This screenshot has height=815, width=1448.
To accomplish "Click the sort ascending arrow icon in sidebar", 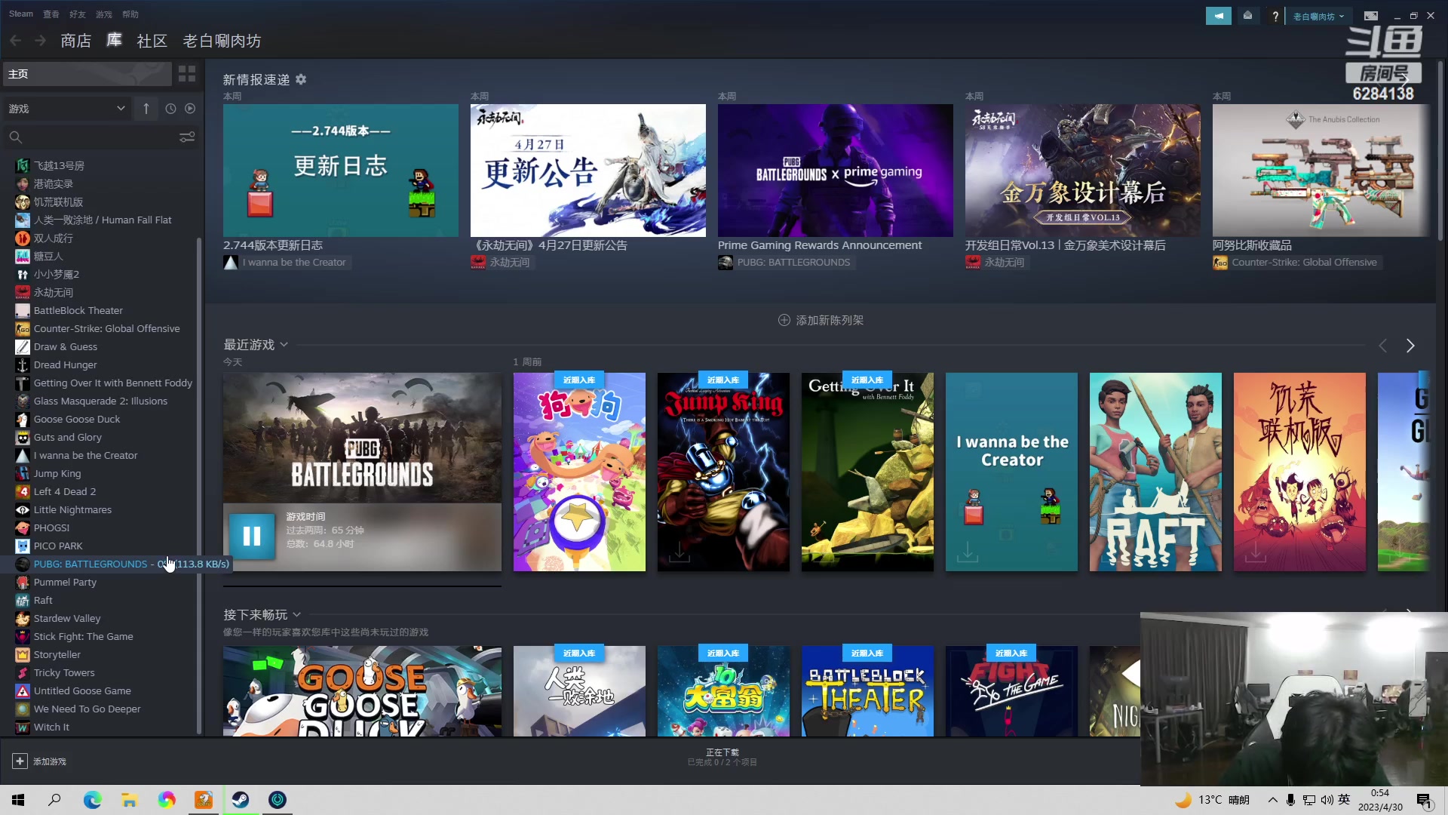I will (146, 109).
